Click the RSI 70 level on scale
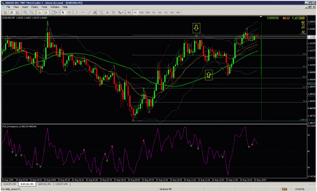Image resolution: width=317 pixels, height=192 pixels. click(309, 135)
